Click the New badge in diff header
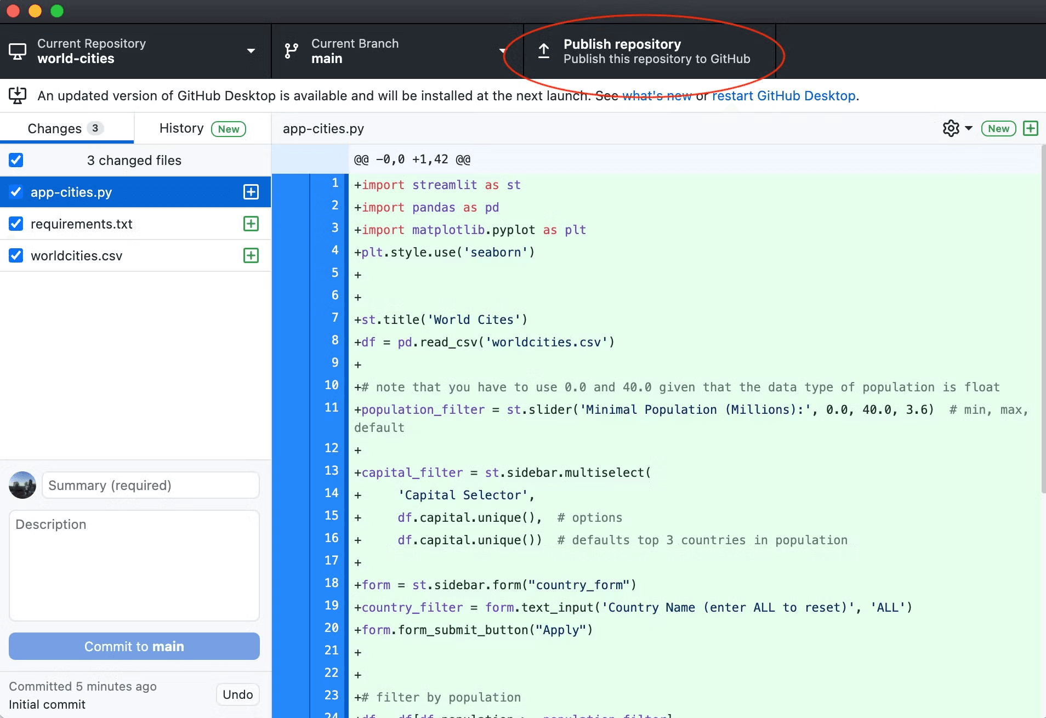1046x718 pixels. pyautogui.click(x=998, y=128)
